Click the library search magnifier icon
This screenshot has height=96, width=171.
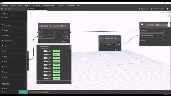(x=3, y=17)
